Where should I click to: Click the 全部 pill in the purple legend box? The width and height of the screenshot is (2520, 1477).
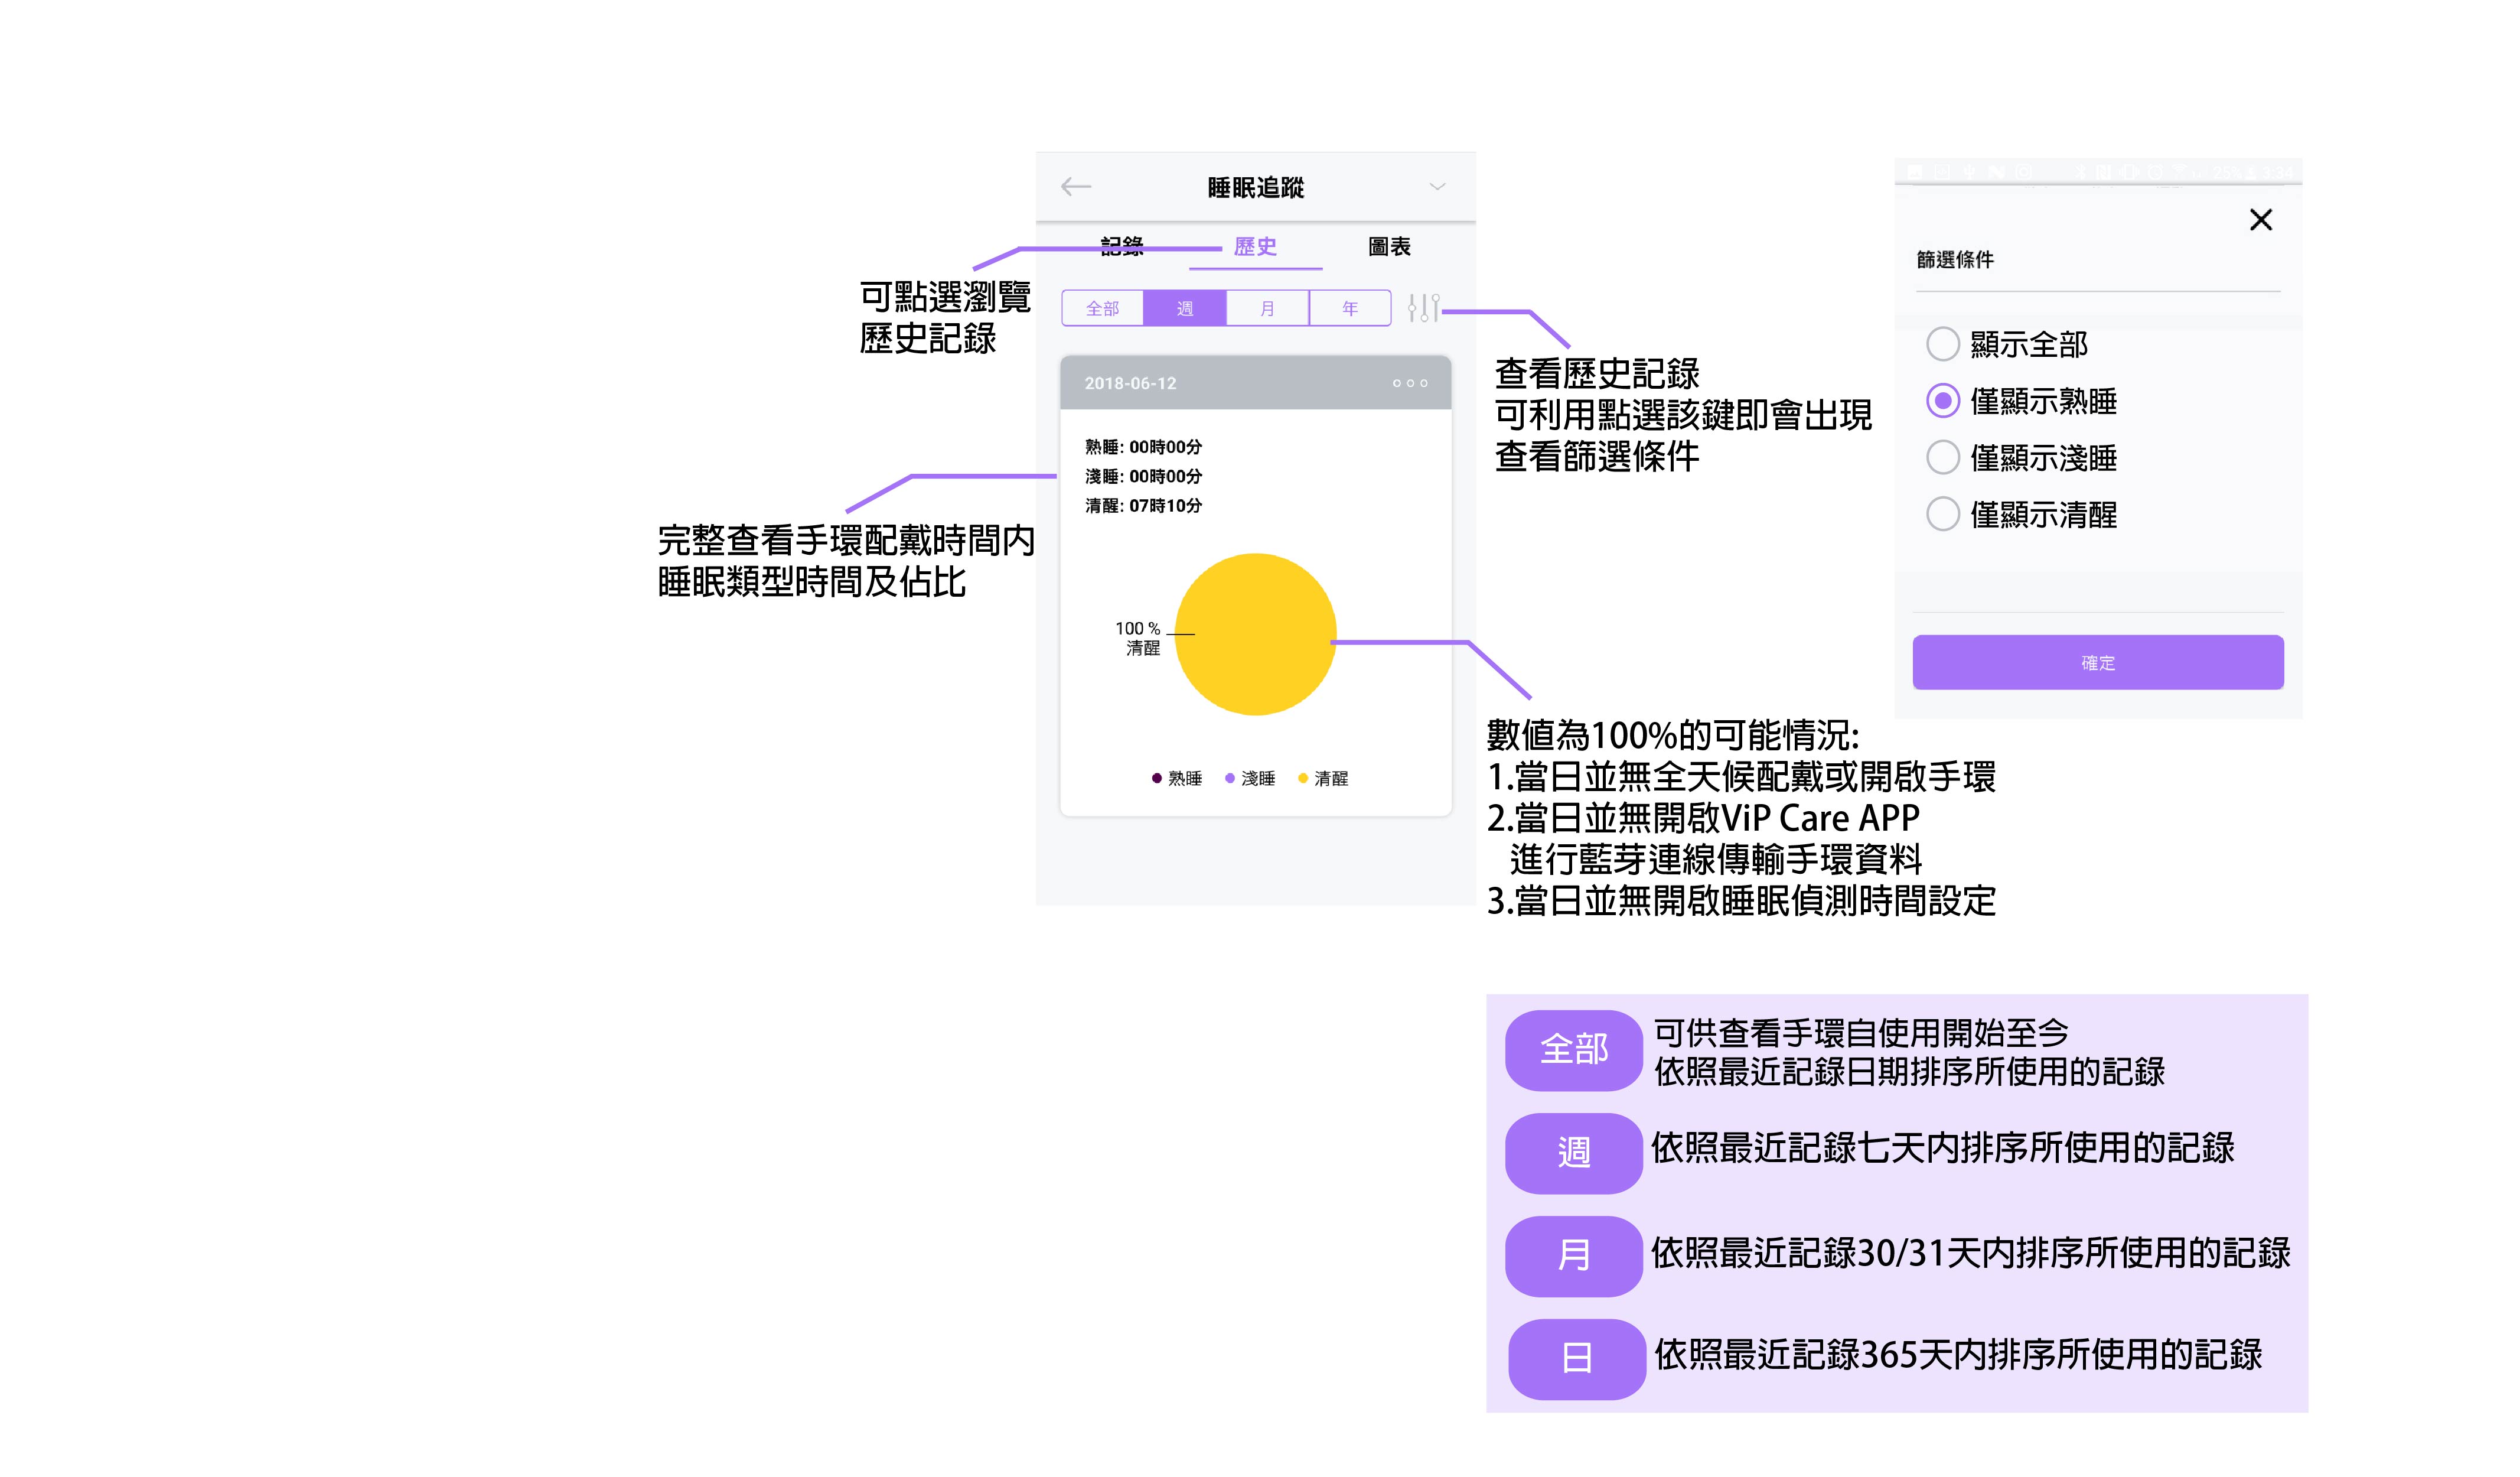coord(1574,1050)
